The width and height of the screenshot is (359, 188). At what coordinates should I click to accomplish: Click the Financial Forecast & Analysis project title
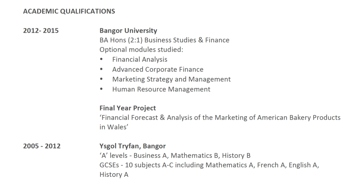pyautogui.click(x=220, y=118)
